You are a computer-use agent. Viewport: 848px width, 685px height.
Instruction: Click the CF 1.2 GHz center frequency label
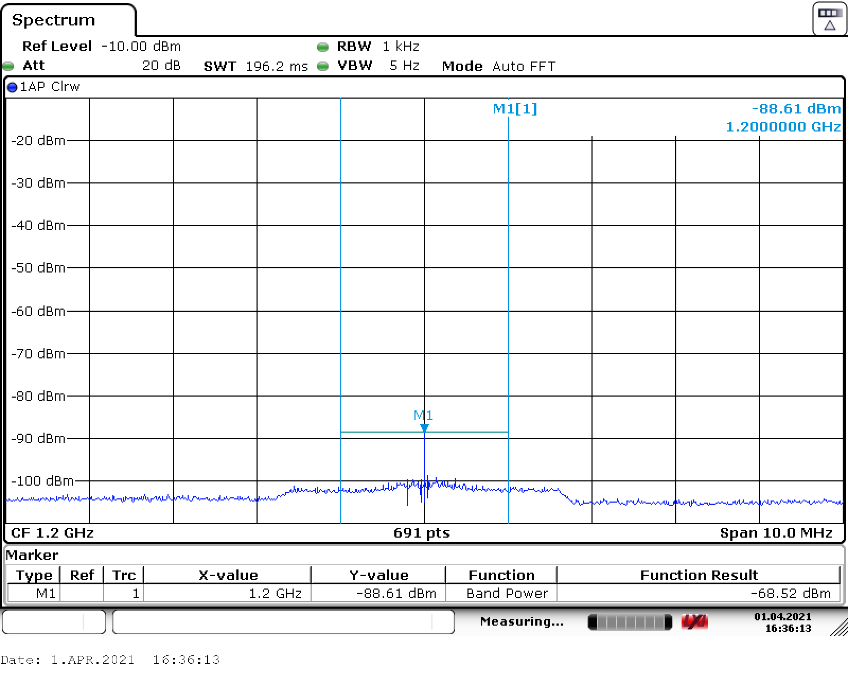click(52, 533)
